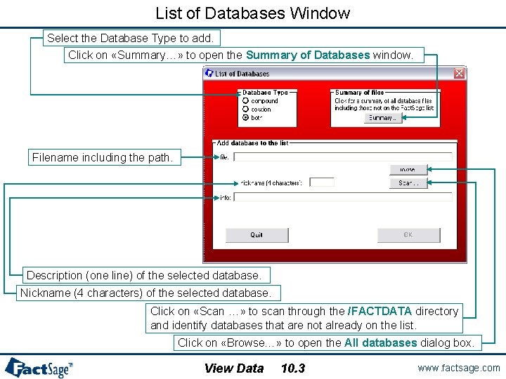Click the Browse button for database file

click(x=408, y=170)
